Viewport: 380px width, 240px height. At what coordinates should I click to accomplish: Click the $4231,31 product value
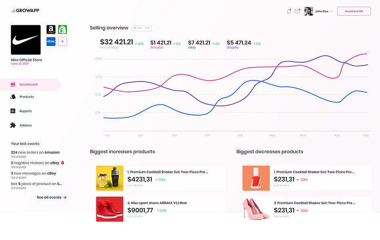point(140,179)
